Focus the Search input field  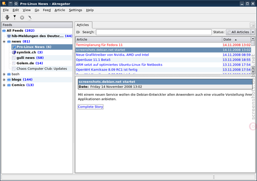point(154,32)
